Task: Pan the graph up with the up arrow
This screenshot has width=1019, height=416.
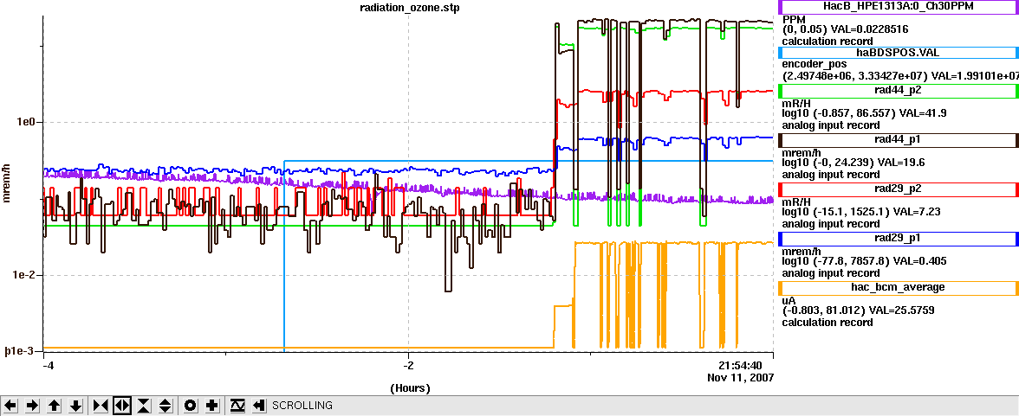Action: pyautogui.click(x=55, y=406)
